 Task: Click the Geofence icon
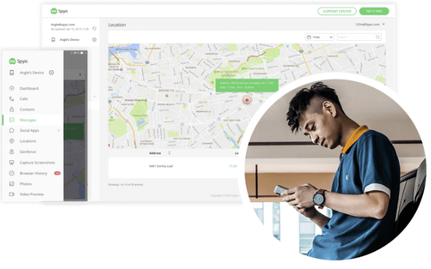click(12, 152)
